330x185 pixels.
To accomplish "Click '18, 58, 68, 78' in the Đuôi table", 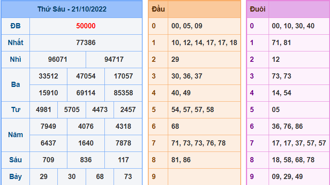I will 293,160.
